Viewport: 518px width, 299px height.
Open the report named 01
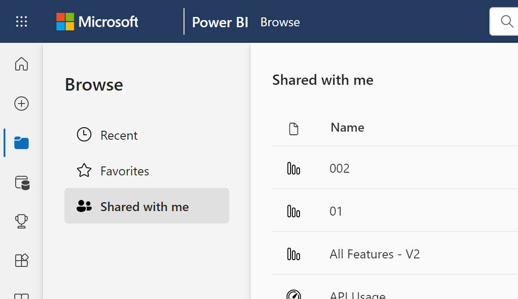point(336,211)
